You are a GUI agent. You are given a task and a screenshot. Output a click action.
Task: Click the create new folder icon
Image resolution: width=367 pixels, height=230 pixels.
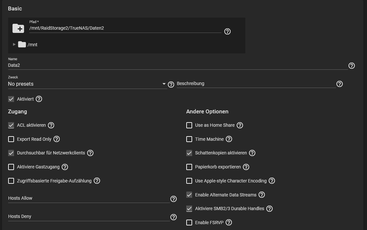(18, 28)
